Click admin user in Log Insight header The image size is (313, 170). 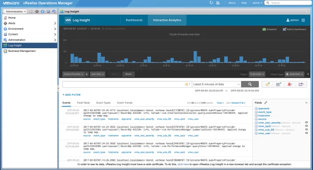(x=293, y=20)
